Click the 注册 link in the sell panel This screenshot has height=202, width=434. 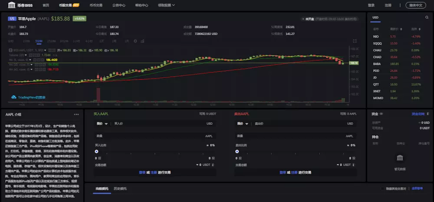(x=294, y=172)
